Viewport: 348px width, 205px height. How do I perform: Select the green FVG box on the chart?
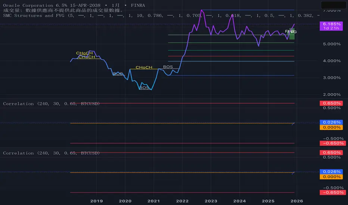click(x=292, y=34)
